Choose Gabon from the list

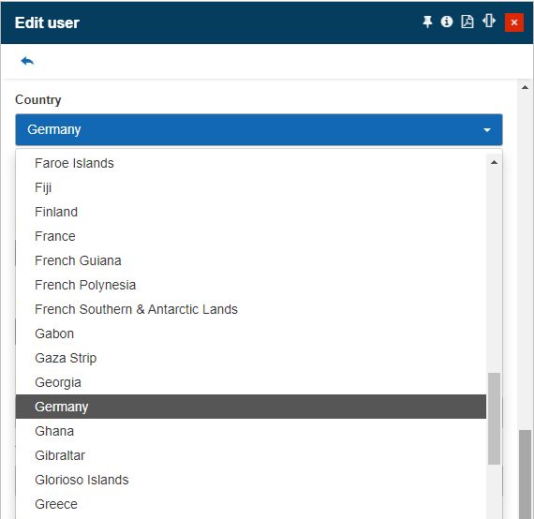tap(251, 334)
